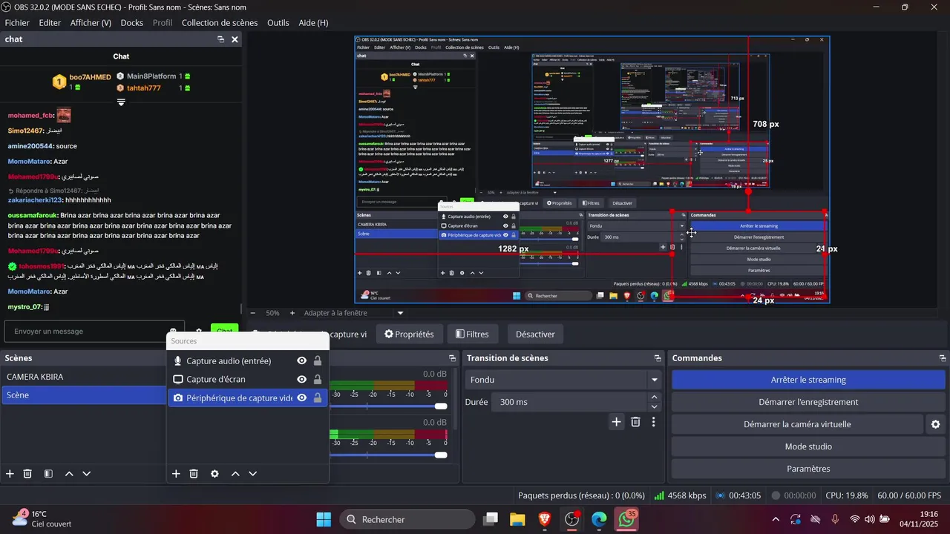Open transition properties three-dots menu
Image resolution: width=950 pixels, height=534 pixels.
click(x=653, y=422)
